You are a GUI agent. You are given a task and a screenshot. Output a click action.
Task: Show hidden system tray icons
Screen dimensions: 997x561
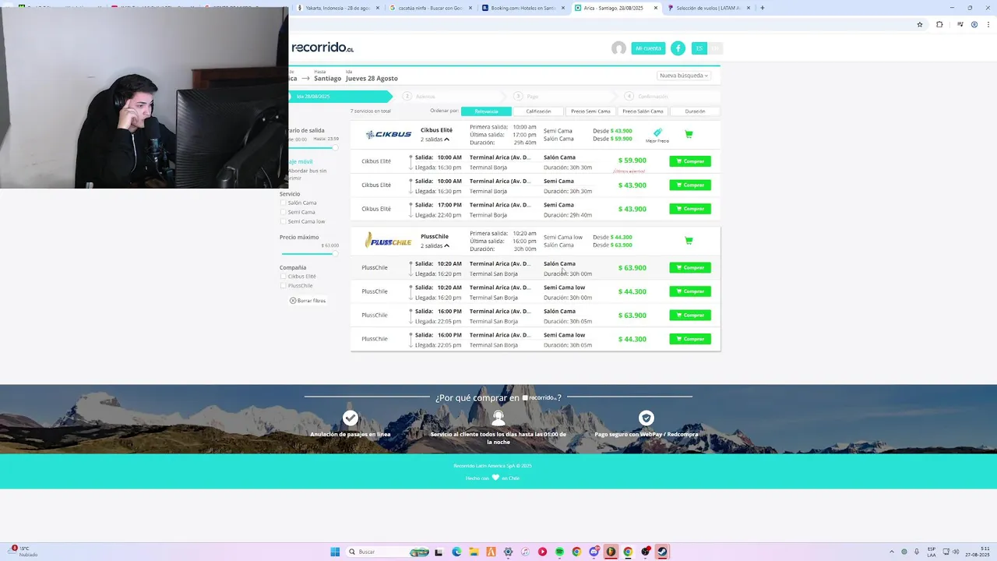click(891, 552)
